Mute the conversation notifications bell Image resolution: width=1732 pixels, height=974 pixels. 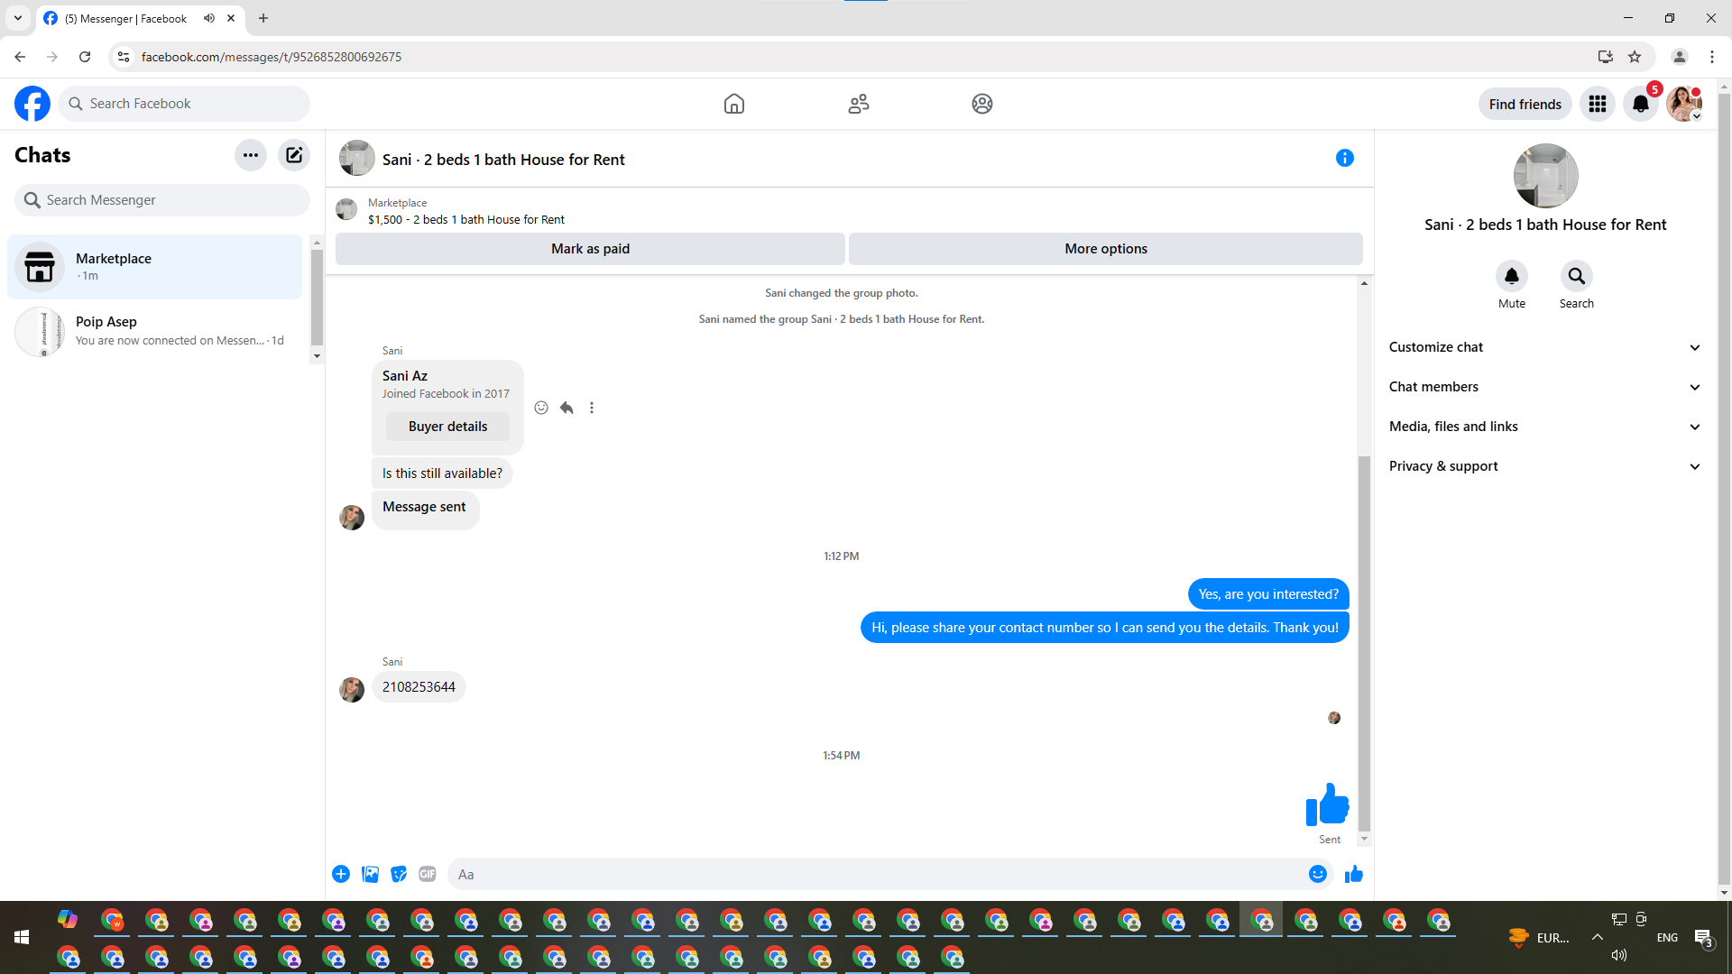click(x=1511, y=276)
